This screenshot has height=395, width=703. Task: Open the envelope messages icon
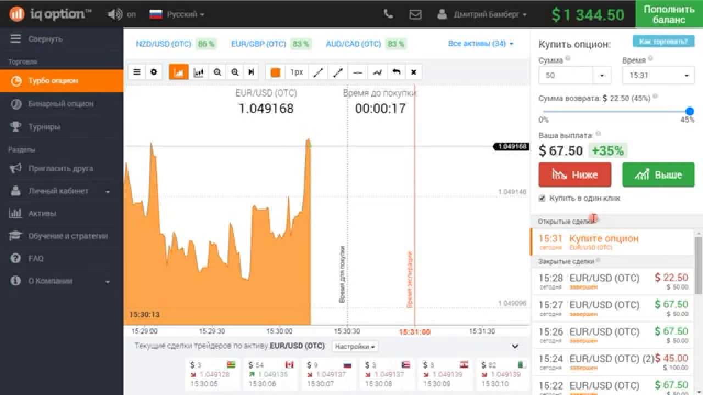415,14
